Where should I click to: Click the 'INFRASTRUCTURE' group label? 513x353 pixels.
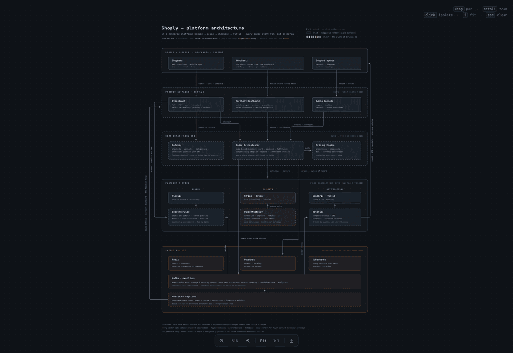[176, 250]
